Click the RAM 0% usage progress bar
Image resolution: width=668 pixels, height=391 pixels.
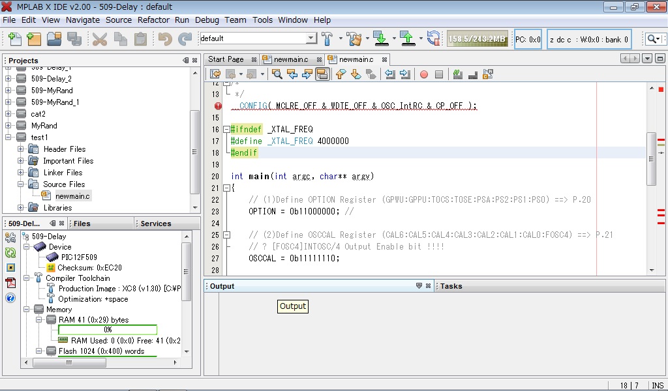point(108,330)
